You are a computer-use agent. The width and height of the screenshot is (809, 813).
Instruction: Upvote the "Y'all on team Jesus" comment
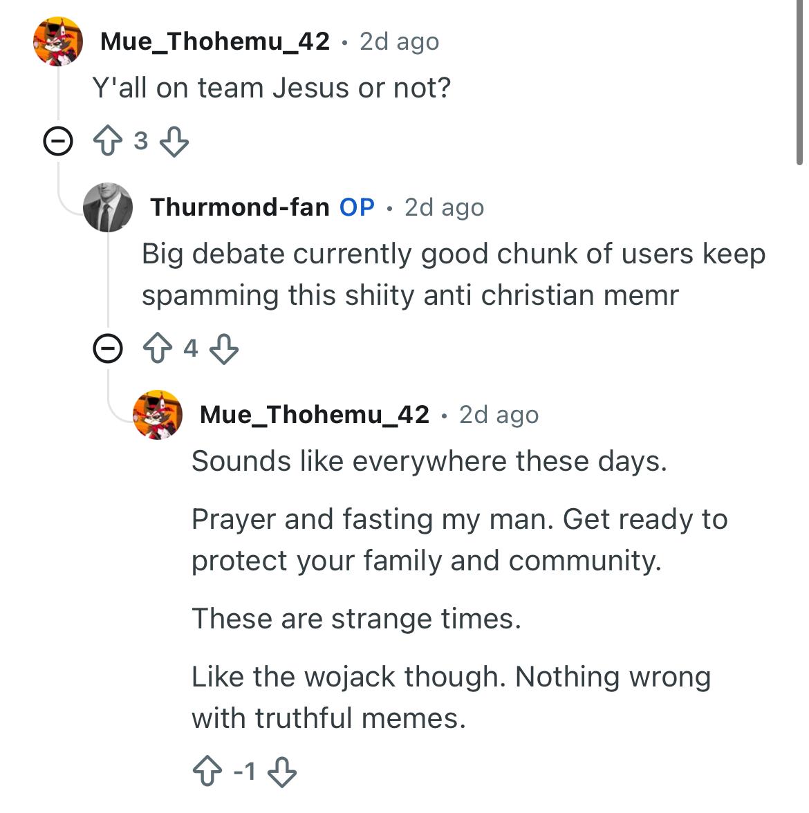tap(107, 142)
